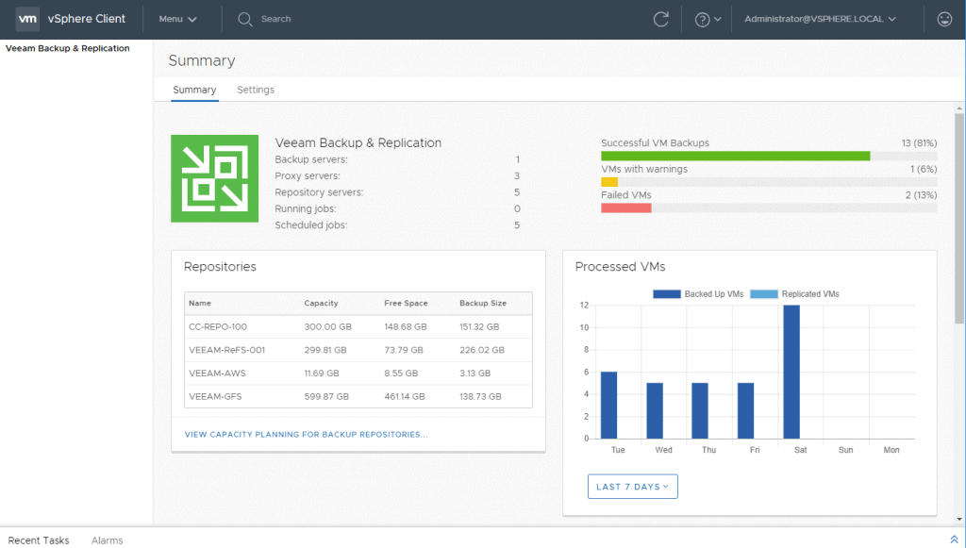Expand the help dropdown arrow
The height and width of the screenshot is (548, 966).
(718, 20)
